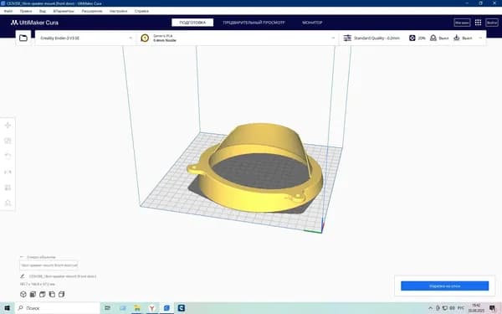Show hidden system tray icons
Viewport: 502px width, 314px height.
tap(430, 308)
